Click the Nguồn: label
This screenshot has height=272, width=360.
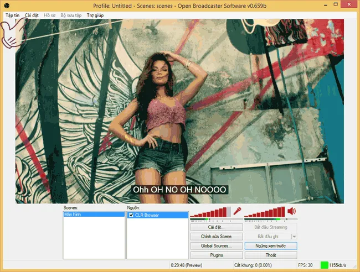(133, 208)
